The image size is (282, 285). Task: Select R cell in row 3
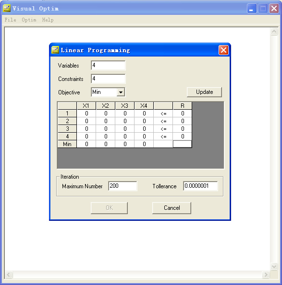pyautogui.click(x=183, y=129)
